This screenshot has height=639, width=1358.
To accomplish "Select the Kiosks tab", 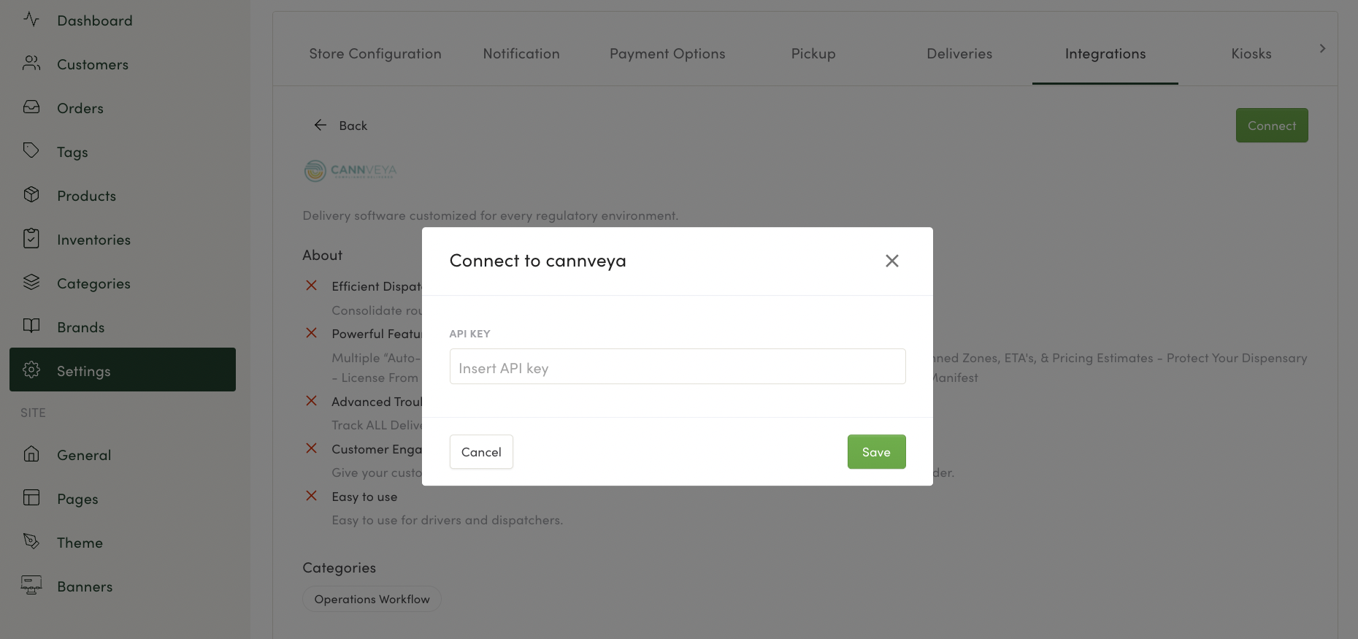I will pos(1251,54).
